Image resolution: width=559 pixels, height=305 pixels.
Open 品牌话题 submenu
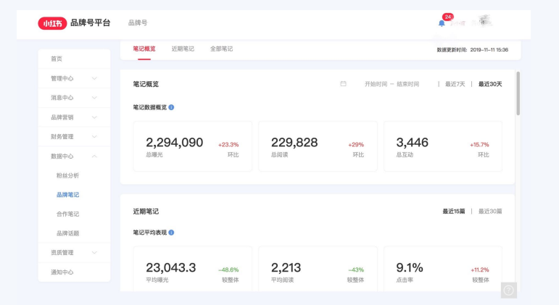pyautogui.click(x=67, y=233)
